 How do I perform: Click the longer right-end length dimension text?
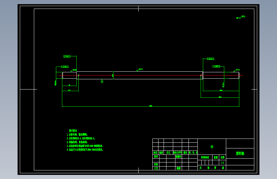pos(220,97)
